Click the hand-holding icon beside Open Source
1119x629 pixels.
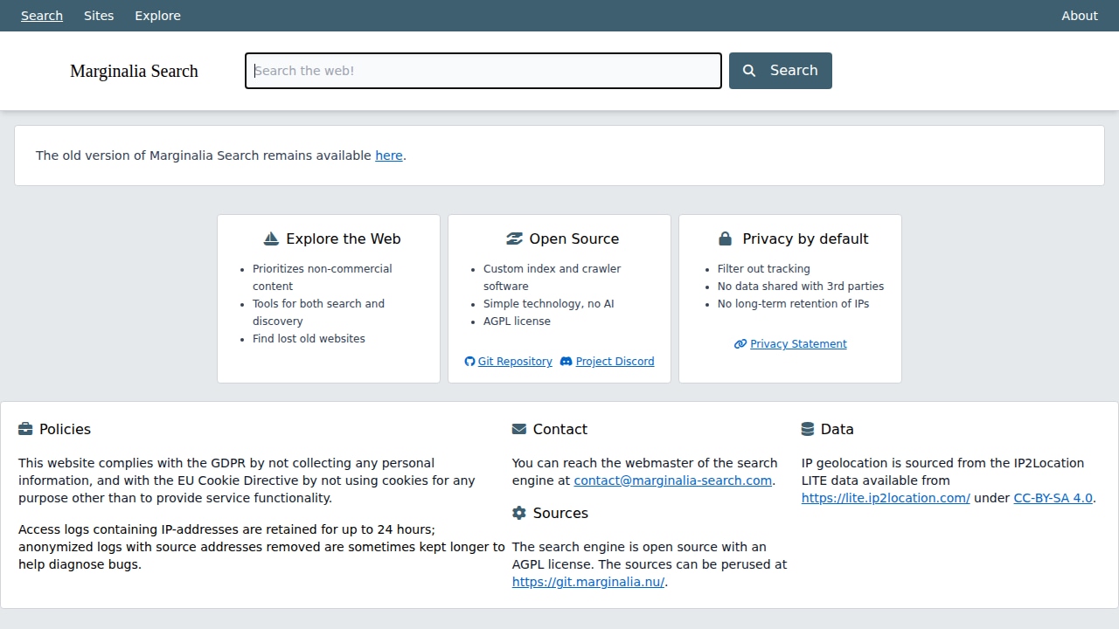(514, 238)
